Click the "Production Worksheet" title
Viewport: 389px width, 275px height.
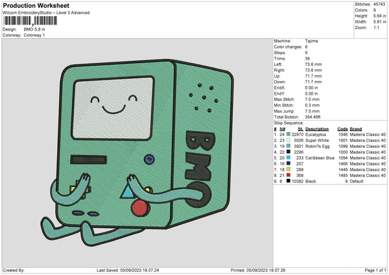pyautogui.click(x=36, y=5)
